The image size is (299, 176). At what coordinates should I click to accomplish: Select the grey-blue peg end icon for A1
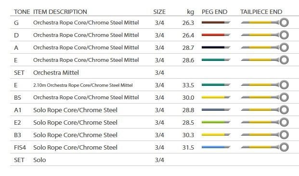(216, 110)
